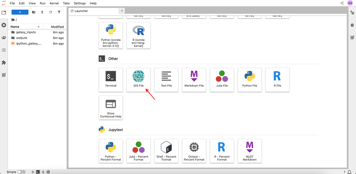Viewport: 356px width, 174px height.
Task: Create Jupytext Python Percent Format notebook
Action: [x=111, y=151]
